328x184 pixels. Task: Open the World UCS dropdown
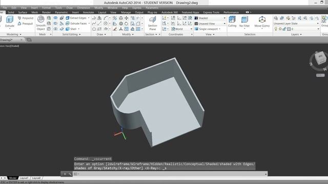point(182,29)
